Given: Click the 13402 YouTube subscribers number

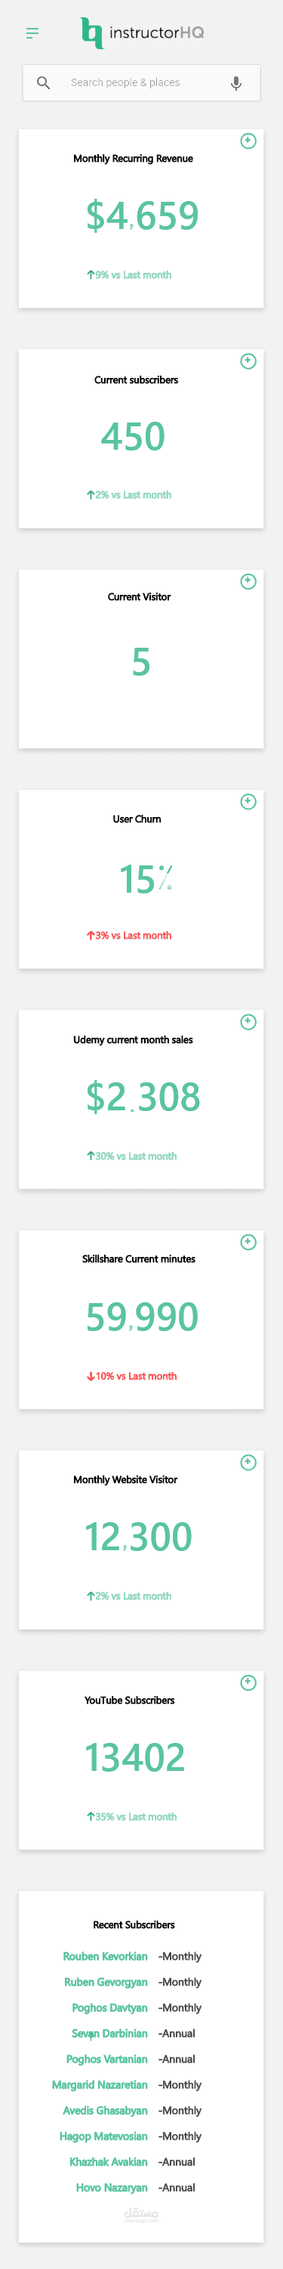Looking at the screenshot, I should 135,1757.
